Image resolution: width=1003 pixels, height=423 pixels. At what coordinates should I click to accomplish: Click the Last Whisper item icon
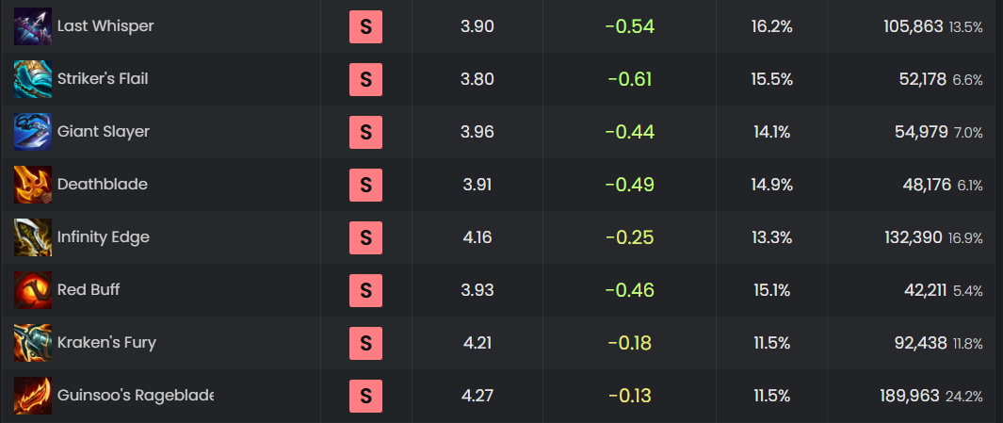[x=32, y=26]
